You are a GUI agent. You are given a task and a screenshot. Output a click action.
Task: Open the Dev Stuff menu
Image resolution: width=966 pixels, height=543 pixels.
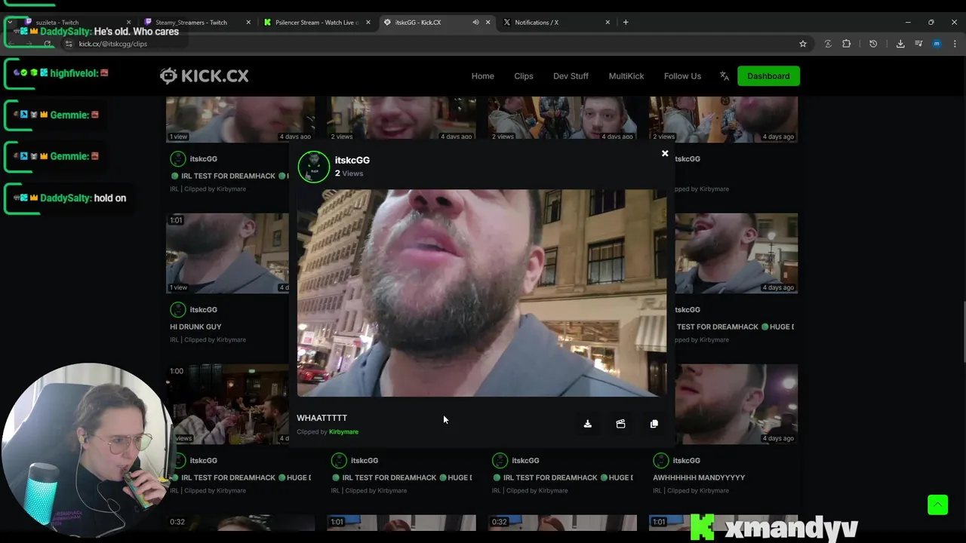[x=571, y=76]
